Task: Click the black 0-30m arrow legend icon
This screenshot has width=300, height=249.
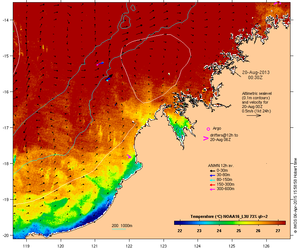Action: 212,171
